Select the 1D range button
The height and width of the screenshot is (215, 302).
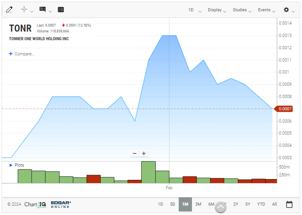(160, 204)
